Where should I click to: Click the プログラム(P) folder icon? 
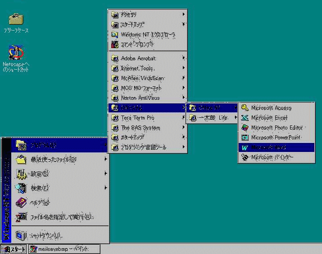(21, 145)
